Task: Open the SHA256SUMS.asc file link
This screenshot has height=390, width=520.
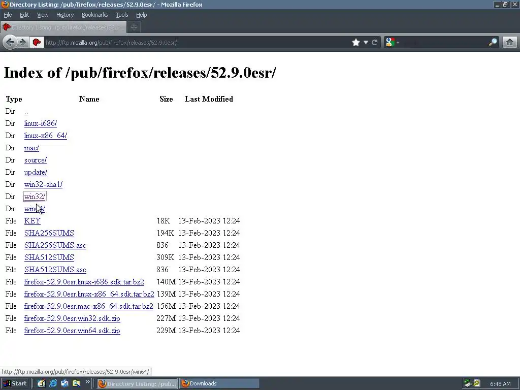Action: coord(55,245)
